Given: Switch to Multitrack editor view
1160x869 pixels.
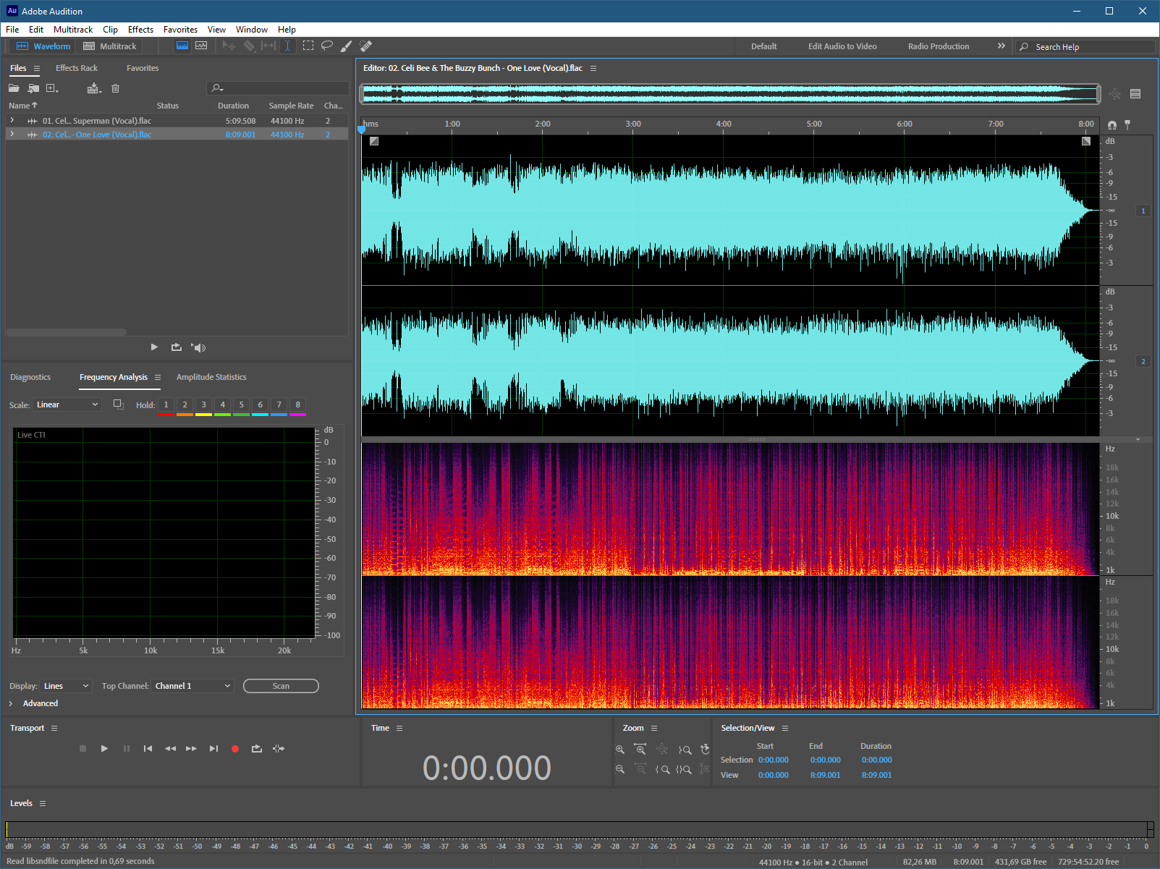Looking at the screenshot, I should (110, 46).
